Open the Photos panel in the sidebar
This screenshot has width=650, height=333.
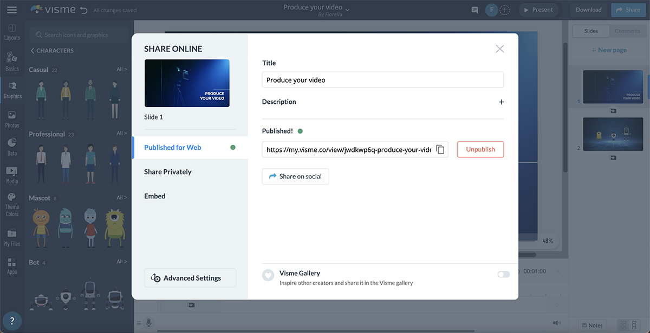tap(12, 119)
